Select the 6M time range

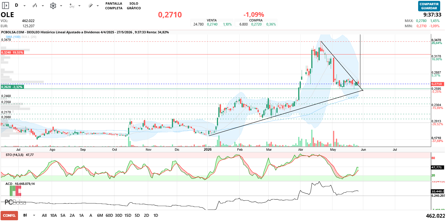coord(100,215)
